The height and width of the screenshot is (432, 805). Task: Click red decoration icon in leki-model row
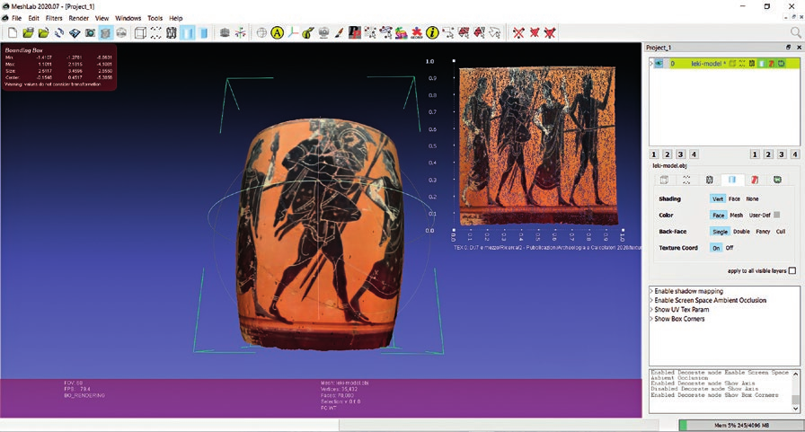pos(772,64)
